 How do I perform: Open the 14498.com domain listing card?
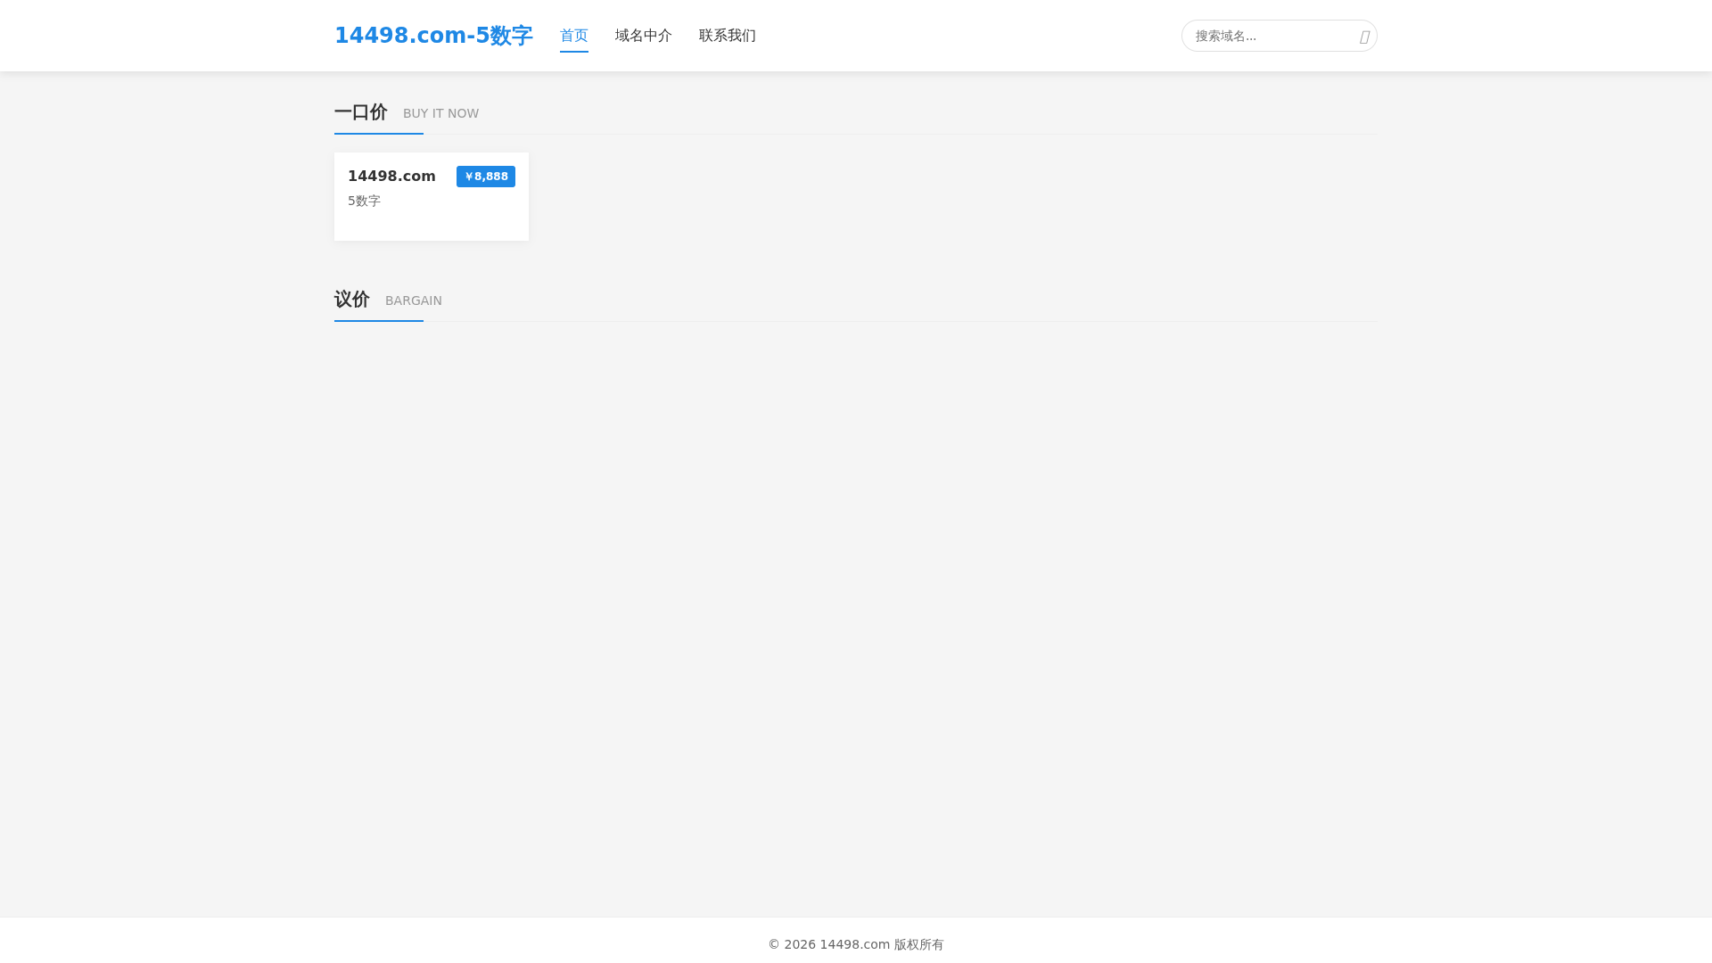(432, 196)
